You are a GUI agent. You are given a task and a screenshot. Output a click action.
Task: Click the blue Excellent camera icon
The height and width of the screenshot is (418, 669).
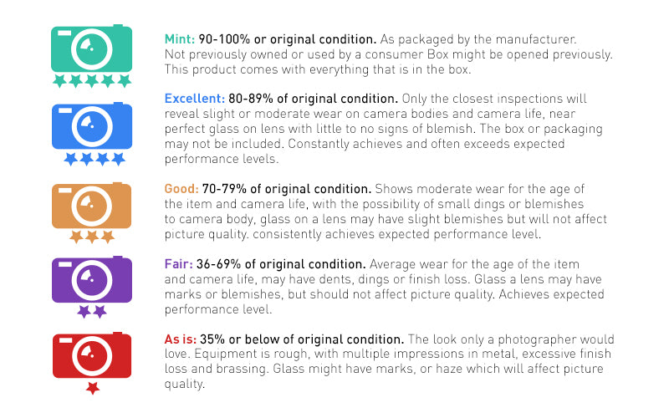(x=92, y=126)
